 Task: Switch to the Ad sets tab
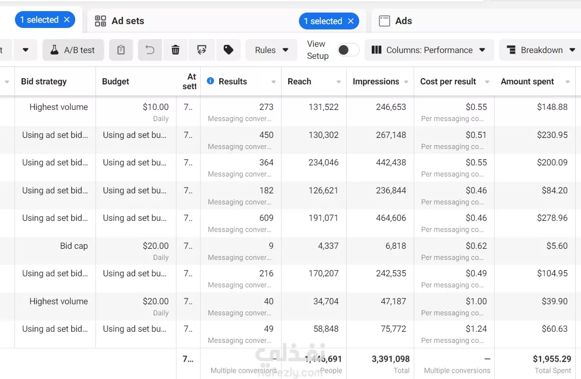tap(128, 21)
